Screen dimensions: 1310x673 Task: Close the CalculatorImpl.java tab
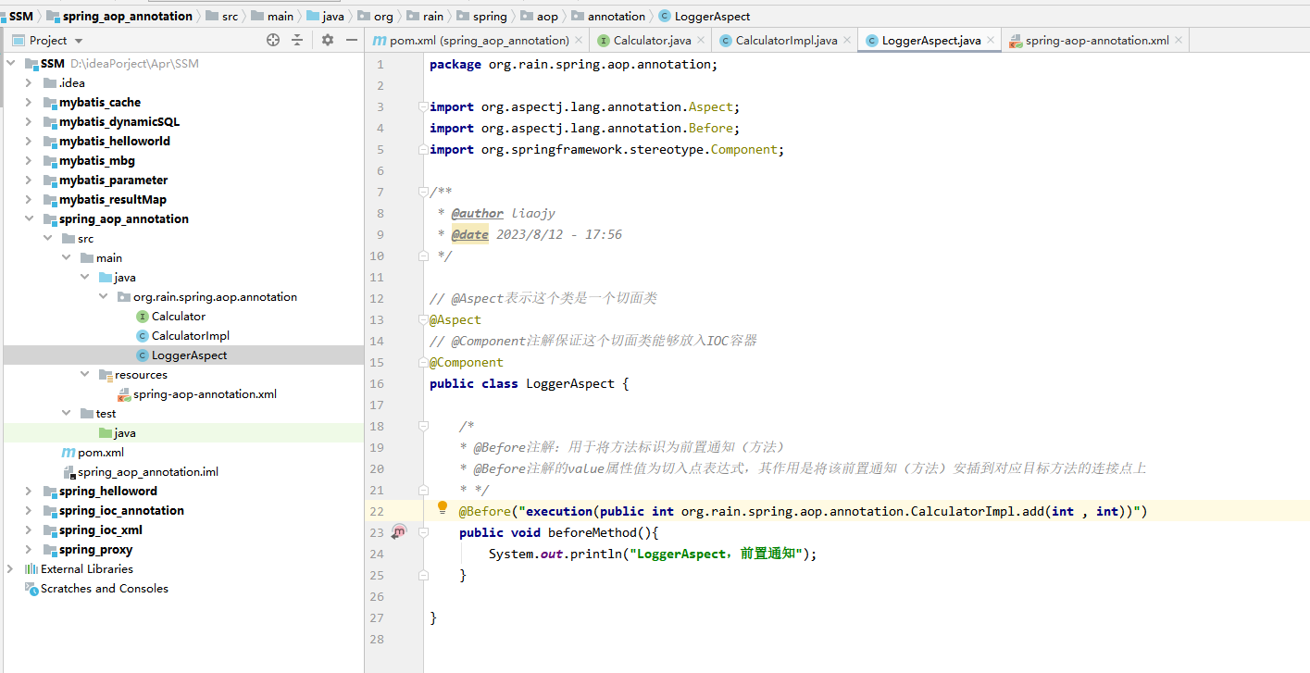[847, 40]
